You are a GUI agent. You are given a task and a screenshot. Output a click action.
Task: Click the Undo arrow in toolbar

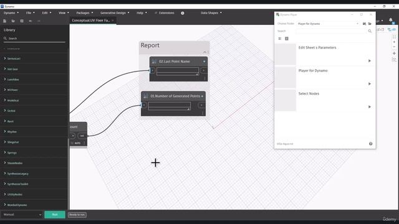[31, 21]
